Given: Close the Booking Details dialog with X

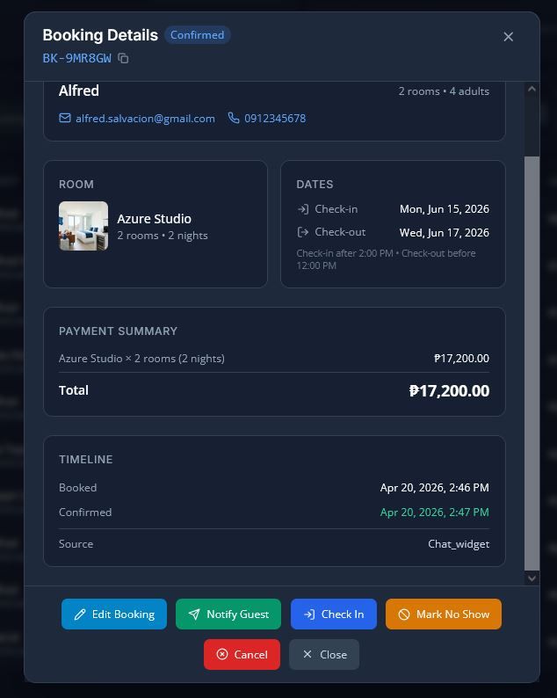Looking at the screenshot, I should tap(508, 37).
